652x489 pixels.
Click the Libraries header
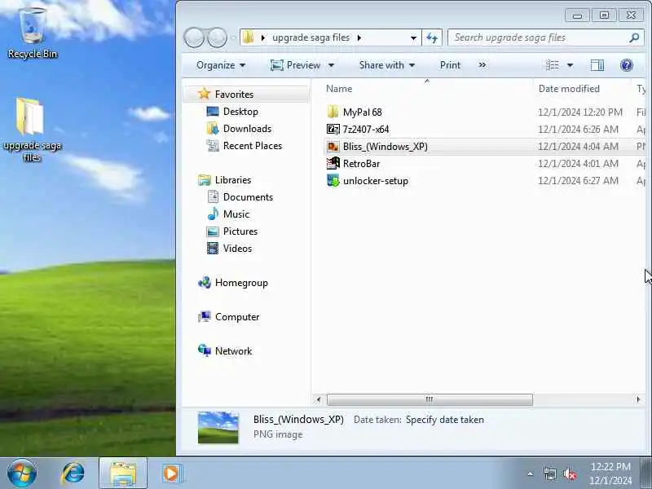(233, 180)
